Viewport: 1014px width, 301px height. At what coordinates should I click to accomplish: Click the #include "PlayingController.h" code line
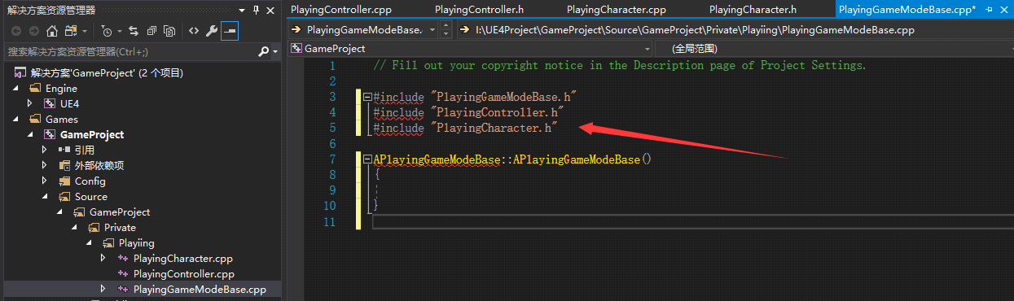tap(468, 112)
